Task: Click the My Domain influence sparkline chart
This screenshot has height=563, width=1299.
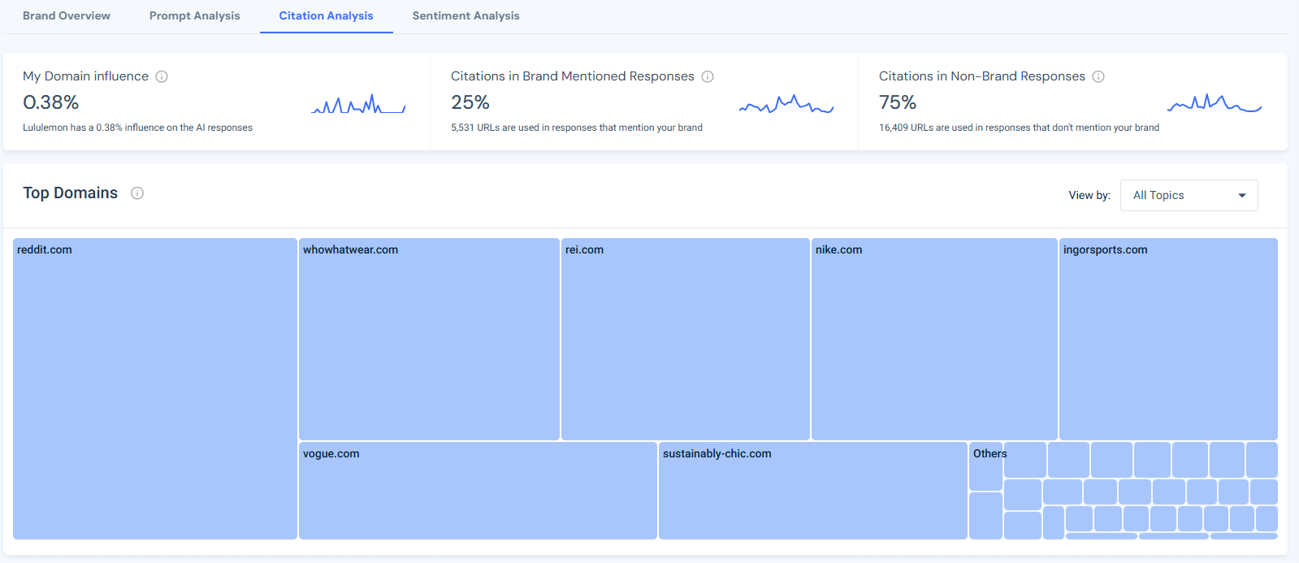Action: coord(358,105)
